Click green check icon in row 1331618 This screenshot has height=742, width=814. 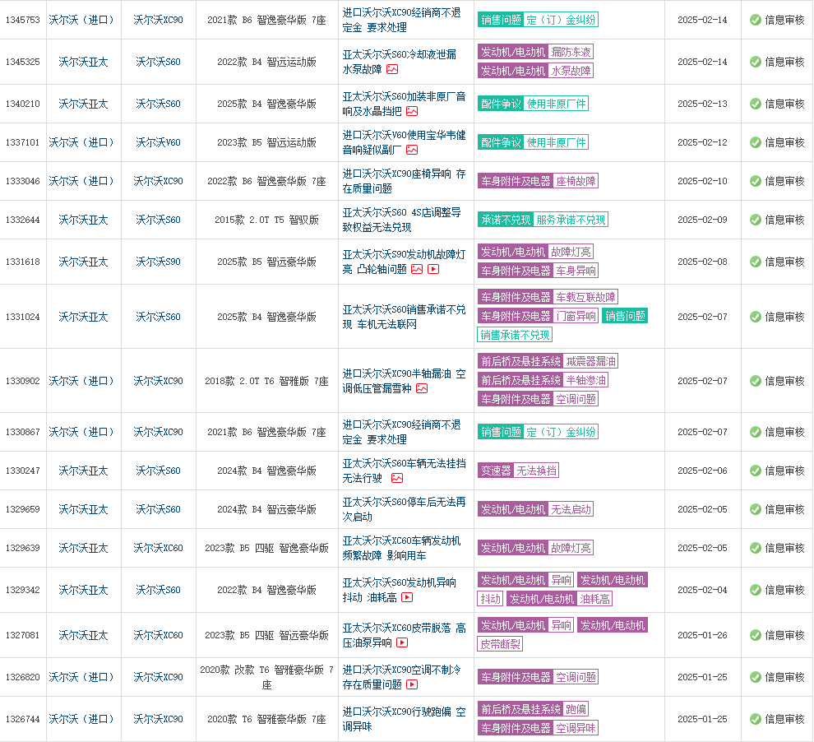click(756, 262)
